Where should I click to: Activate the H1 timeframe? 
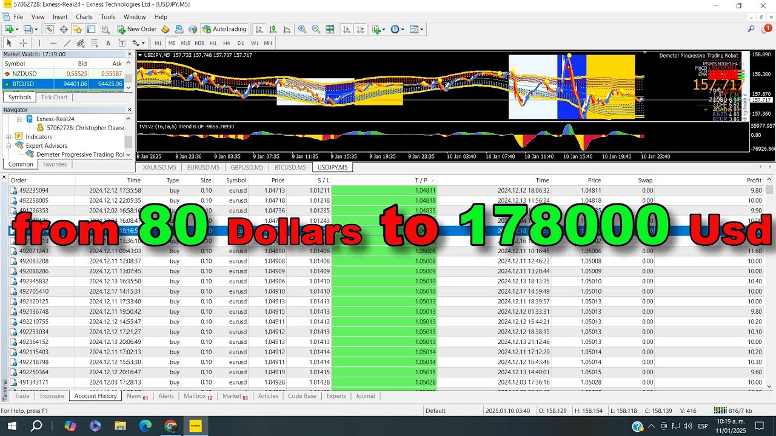(213, 43)
